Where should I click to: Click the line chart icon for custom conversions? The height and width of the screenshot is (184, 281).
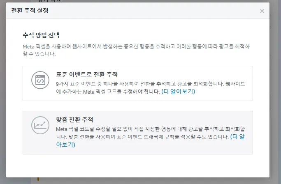40,126
